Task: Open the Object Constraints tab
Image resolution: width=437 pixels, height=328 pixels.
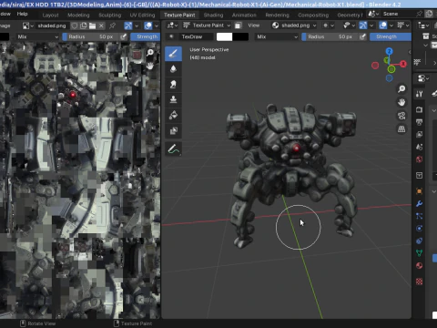Action: click(x=420, y=241)
